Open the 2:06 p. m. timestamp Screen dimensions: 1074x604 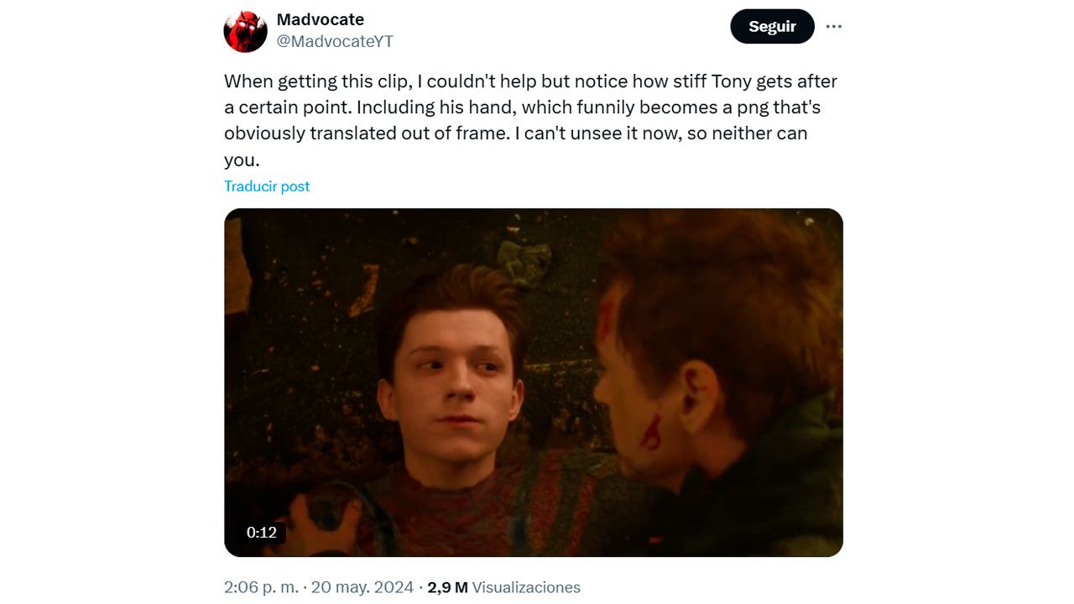point(261,587)
